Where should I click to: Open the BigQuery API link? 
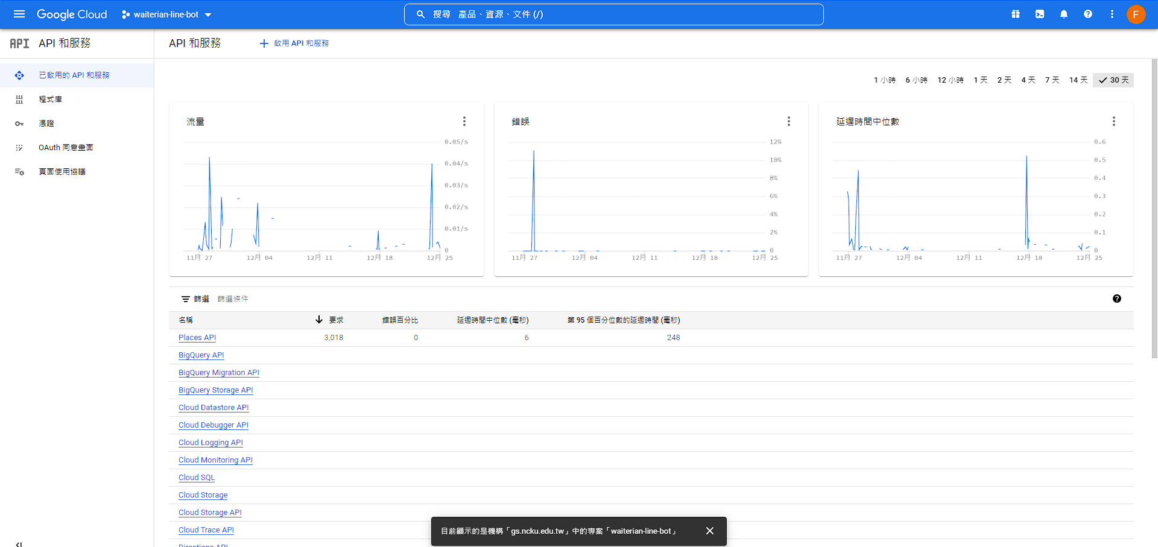[x=201, y=355]
